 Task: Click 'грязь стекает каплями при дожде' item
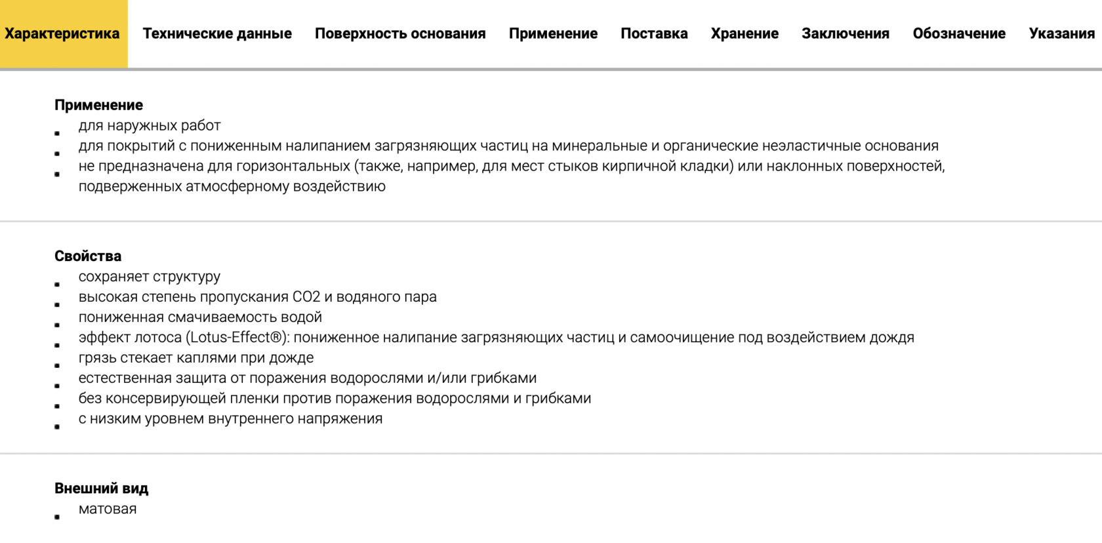(x=196, y=357)
